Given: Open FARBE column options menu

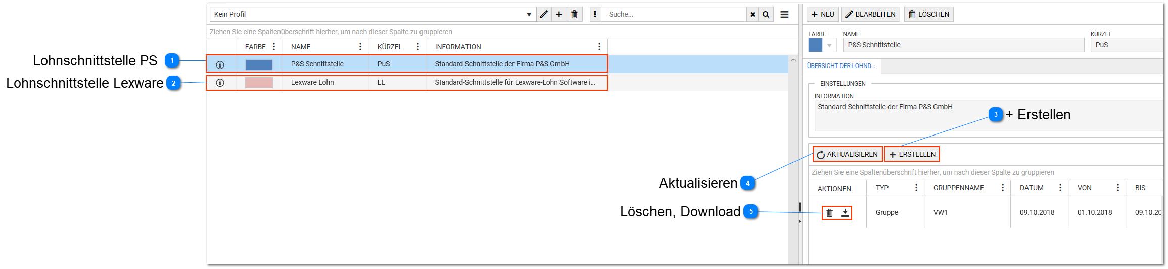Looking at the screenshot, I should (x=274, y=47).
